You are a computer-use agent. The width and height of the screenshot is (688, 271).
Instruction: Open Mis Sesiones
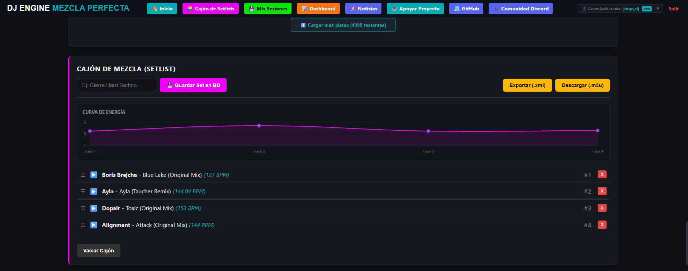click(x=268, y=9)
